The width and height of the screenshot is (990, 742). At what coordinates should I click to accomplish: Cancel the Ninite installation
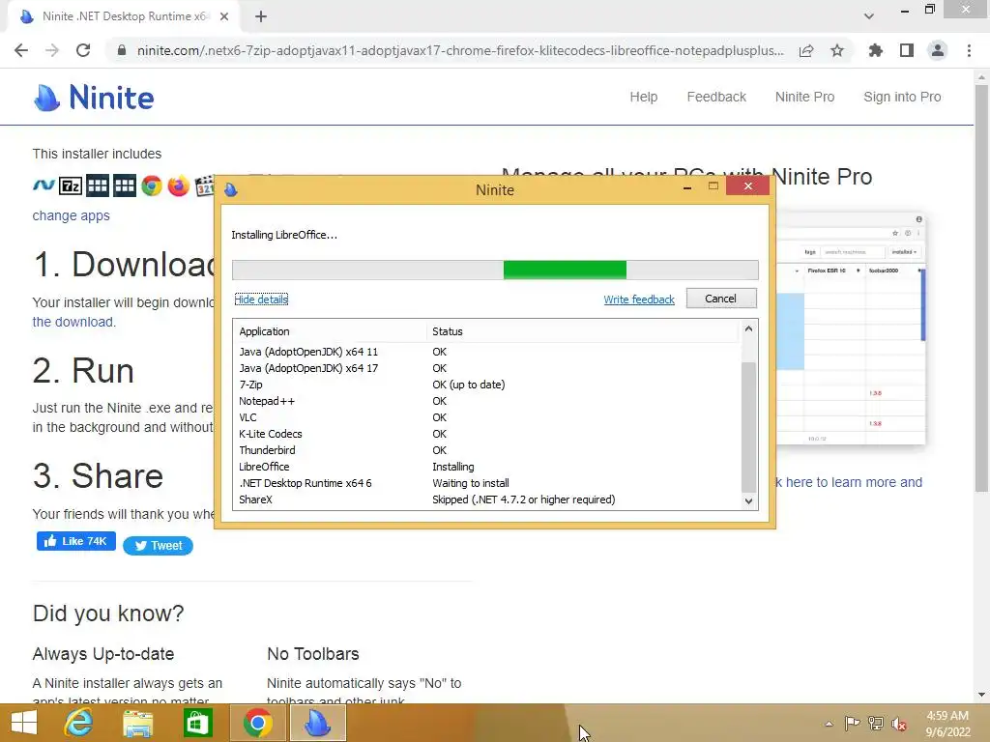coord(721,299)
